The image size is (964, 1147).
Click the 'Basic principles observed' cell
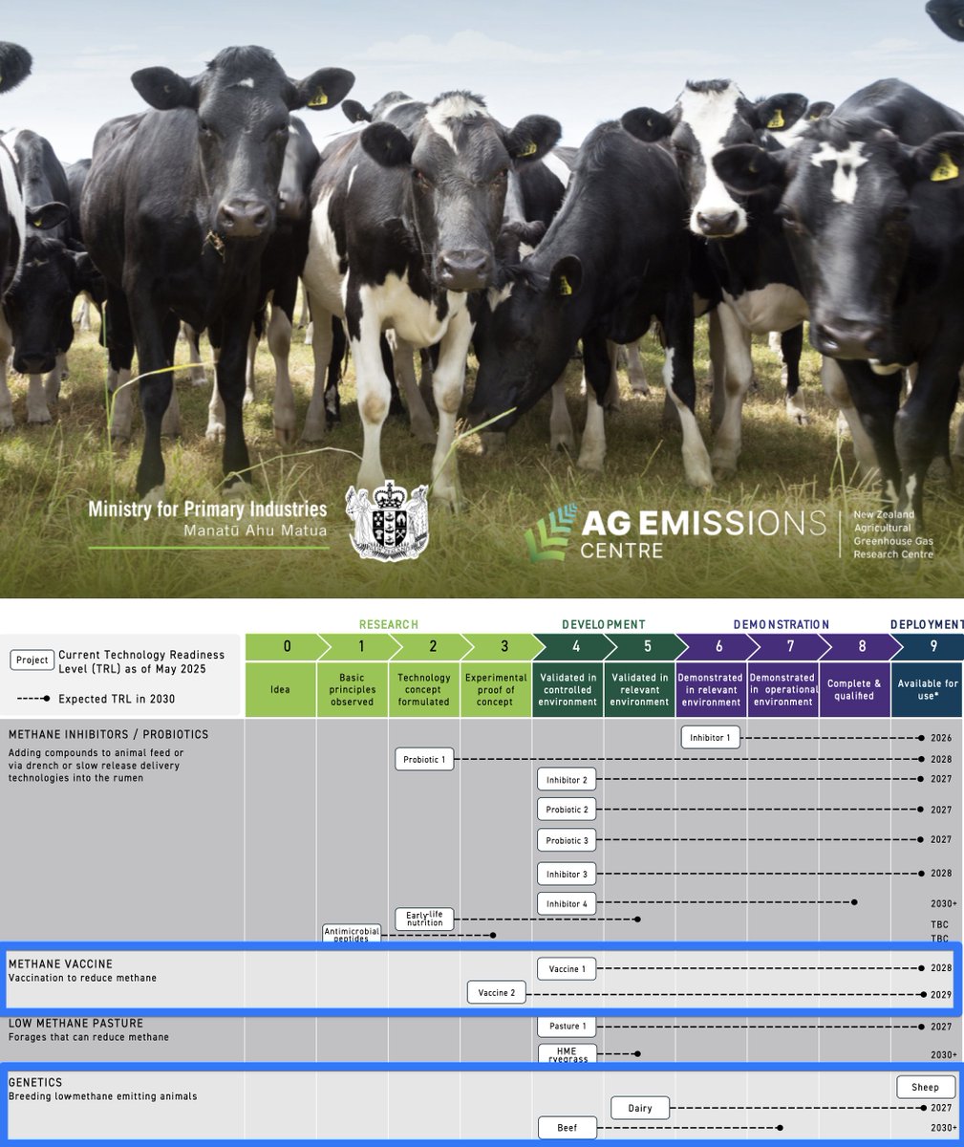tap(353, 689)
